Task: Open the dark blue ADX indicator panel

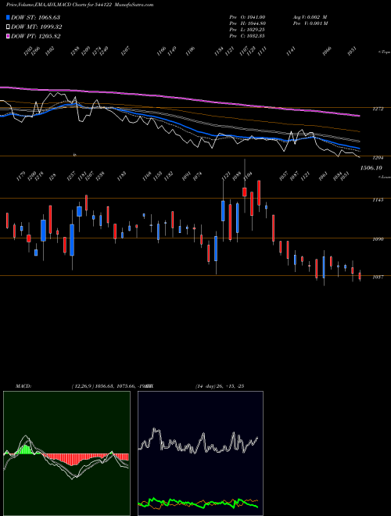Action: pyautogui.click(x=200, y=453)
